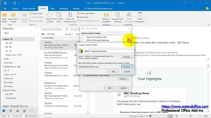211x118 pixels.
Task: Switch to Normal view in status bar
Action: pyautogui.click(x=170, y=116)
